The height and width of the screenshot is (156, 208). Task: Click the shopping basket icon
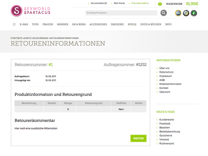point(160,4)
